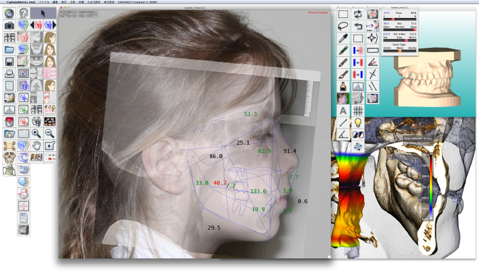The width and height of the screenshot is (479, 271).
Task: Open the histogram icon in right toolbar
Action: coord(357,86)
